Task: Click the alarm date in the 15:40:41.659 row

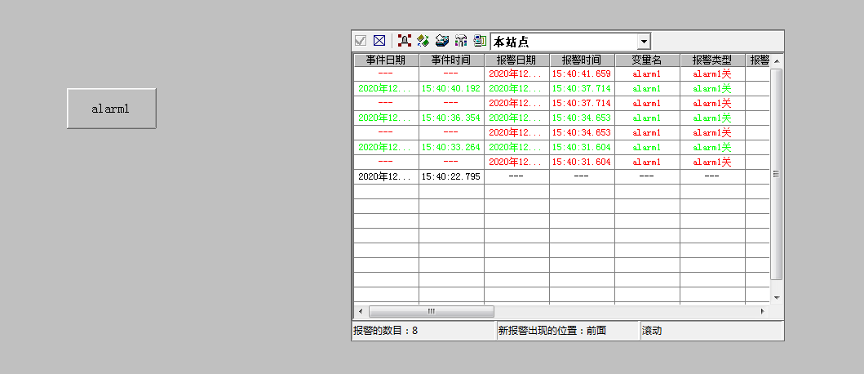Action: 517,74
